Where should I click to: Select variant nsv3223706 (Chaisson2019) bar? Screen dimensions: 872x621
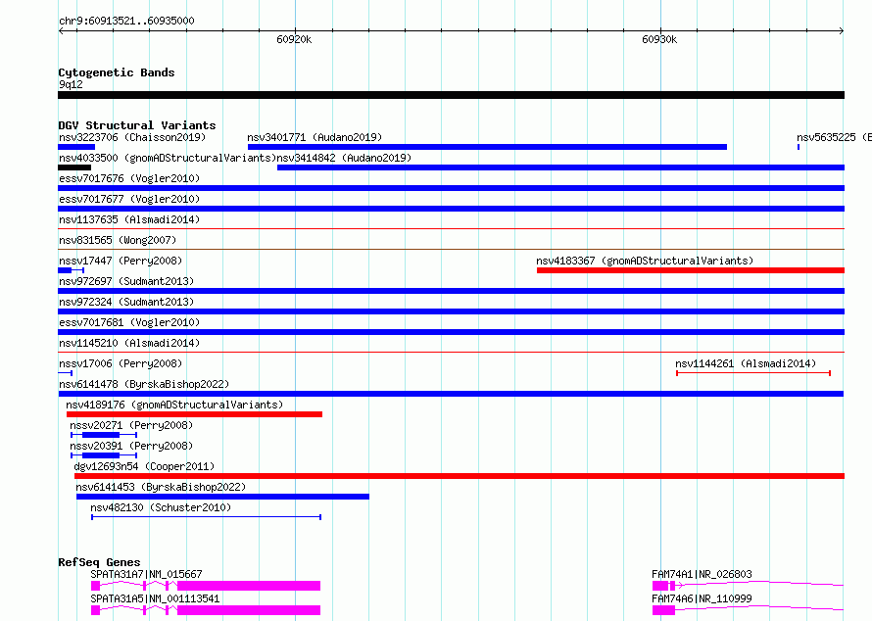[76, 147]
